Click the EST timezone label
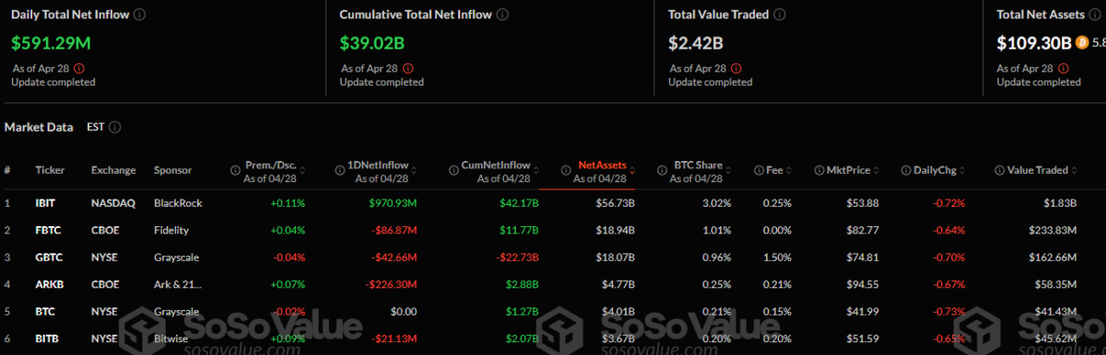Viewport: 1106px width, 355px height. tap(96, 128)
